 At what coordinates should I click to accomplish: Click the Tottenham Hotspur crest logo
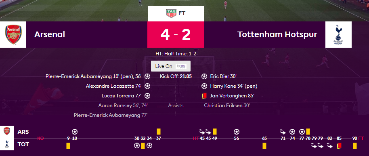click(338, 35)
